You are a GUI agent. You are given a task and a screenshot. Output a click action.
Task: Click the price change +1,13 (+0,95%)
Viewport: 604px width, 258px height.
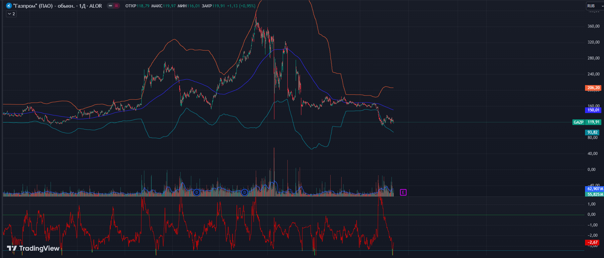[241, 6]
